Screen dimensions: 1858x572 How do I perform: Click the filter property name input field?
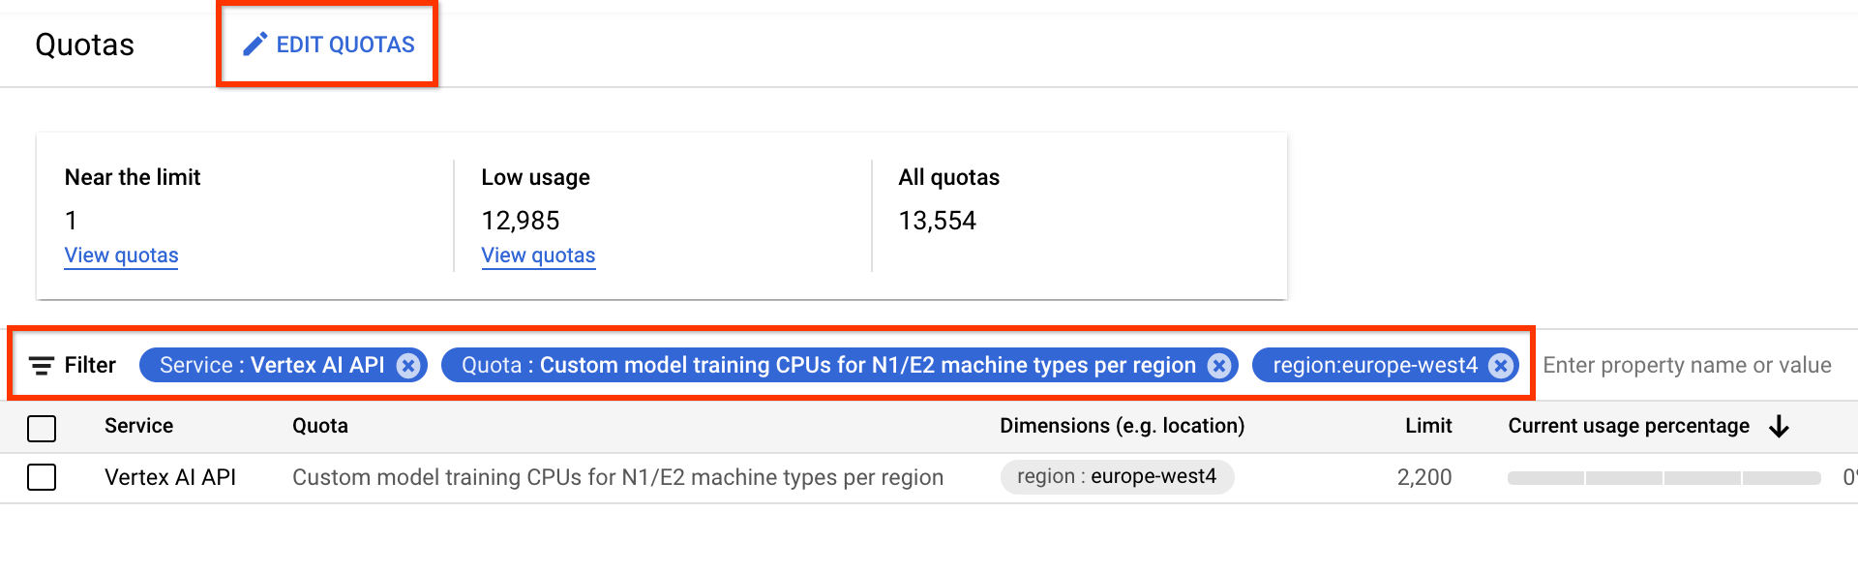pos(1687,366)
